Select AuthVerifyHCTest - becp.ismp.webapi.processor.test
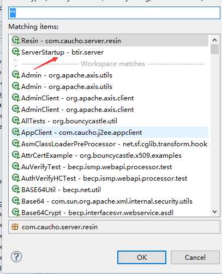Viewport: 222px width, 274px height. [x=110, y=178]
